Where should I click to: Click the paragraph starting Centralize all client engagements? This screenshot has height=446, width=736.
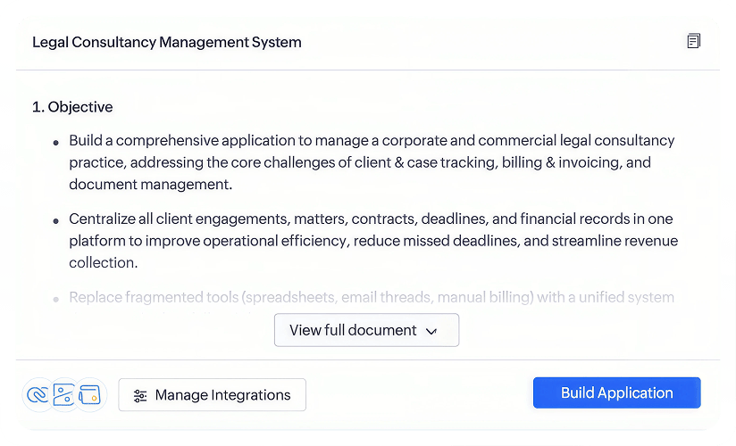tap(373, 241)
